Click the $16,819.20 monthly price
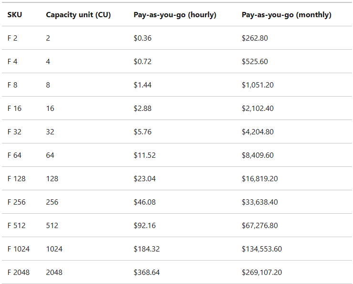353x284 pixels. point(260,179)
